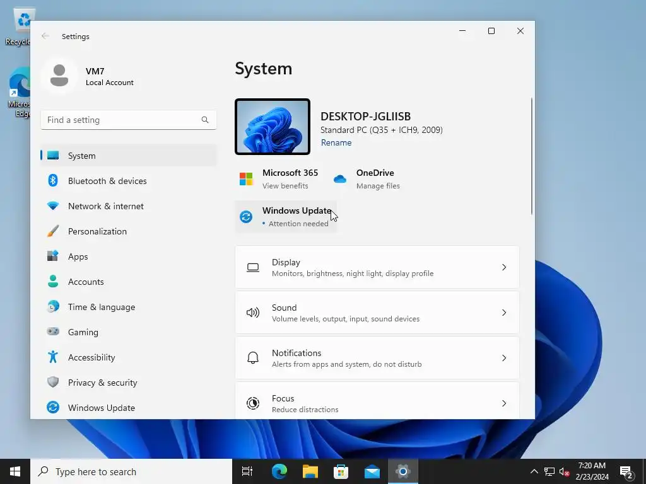This screenshot has height=484, width=646.
Task: Click the Gaming controller icon
Action: click(x=53, y=331)
